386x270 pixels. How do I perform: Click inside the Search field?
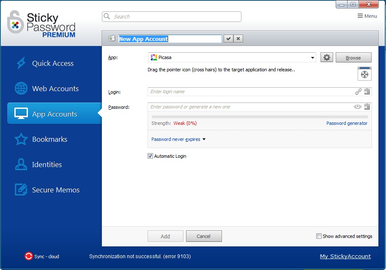[x=171, y=16]
